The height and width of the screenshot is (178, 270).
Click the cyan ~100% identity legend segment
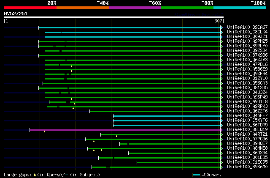240,8
